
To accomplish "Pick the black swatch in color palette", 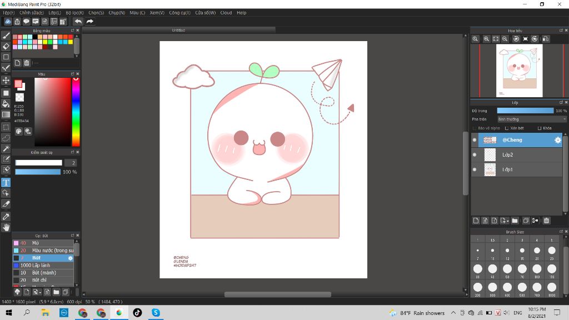I will [35, 37].
